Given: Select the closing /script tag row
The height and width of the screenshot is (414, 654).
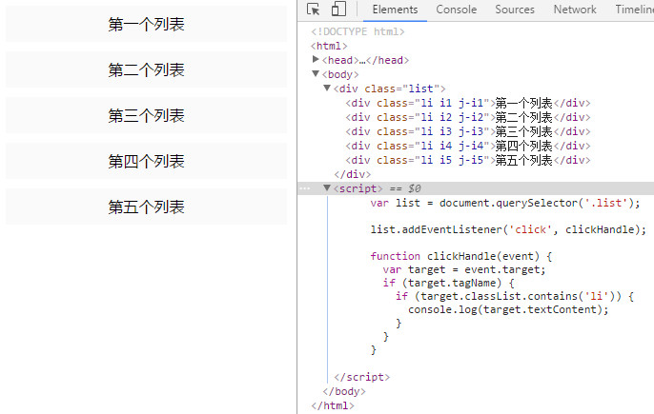Looking at the screenshot, I should click(x=362, y=377).
